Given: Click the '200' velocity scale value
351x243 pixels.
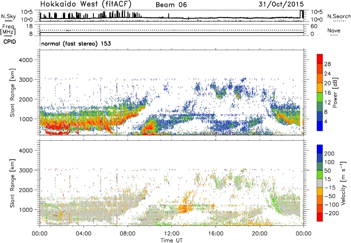Looking at the screenshot, I should pos(330,154).
